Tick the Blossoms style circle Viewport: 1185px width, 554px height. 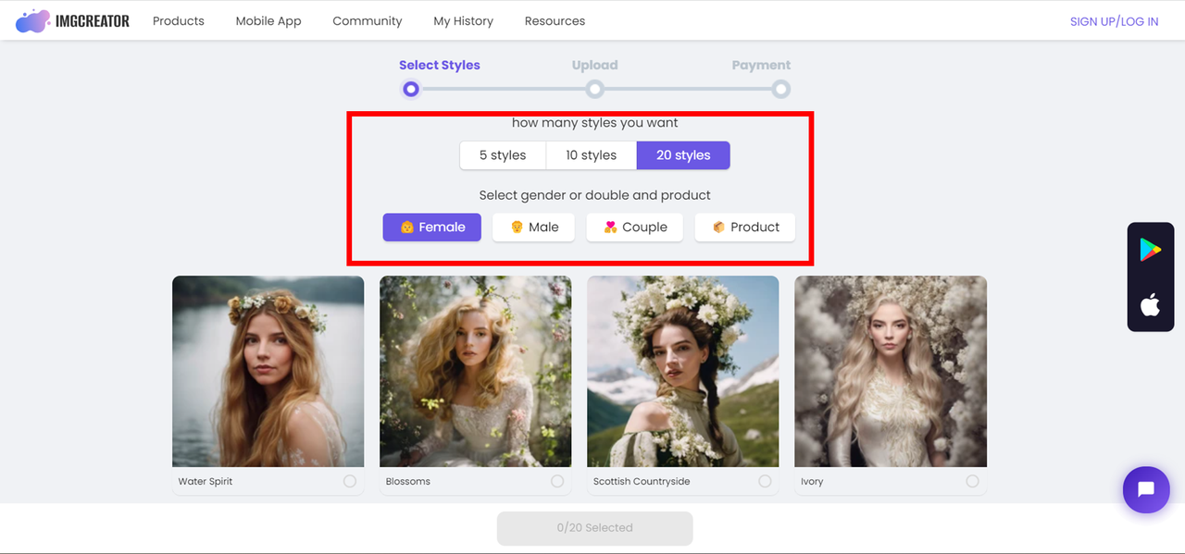click(557, 481)
